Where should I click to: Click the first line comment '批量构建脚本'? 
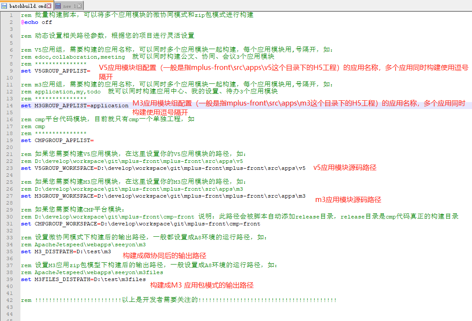[137, 15]
